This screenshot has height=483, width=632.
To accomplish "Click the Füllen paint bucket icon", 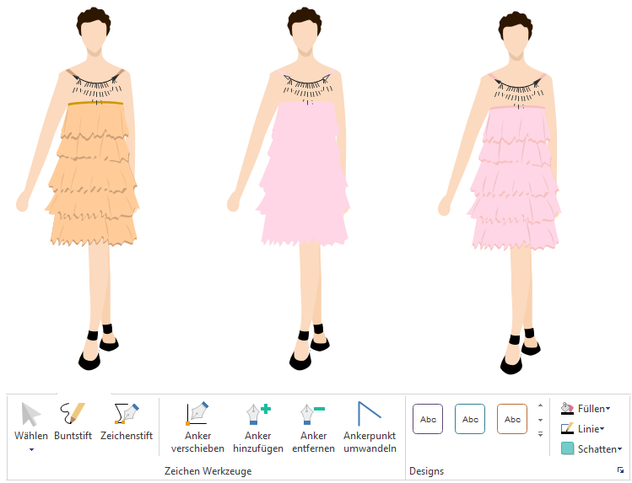I will pos(568,408).
